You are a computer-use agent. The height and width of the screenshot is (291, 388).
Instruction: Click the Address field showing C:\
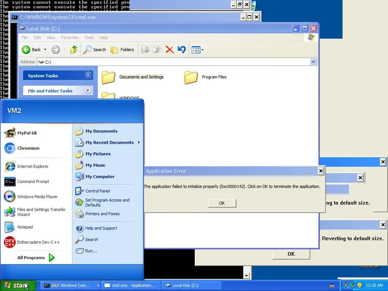[173, 62]
